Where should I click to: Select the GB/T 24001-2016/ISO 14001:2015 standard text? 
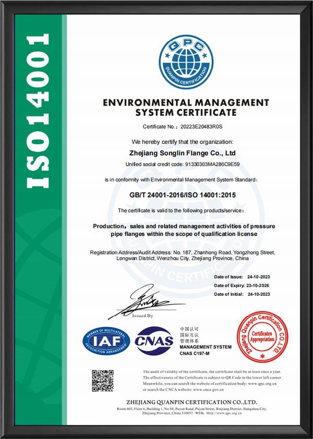pos(186,194)
